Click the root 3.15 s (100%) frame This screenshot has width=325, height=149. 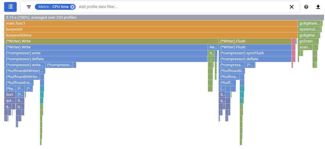(149, 18)
